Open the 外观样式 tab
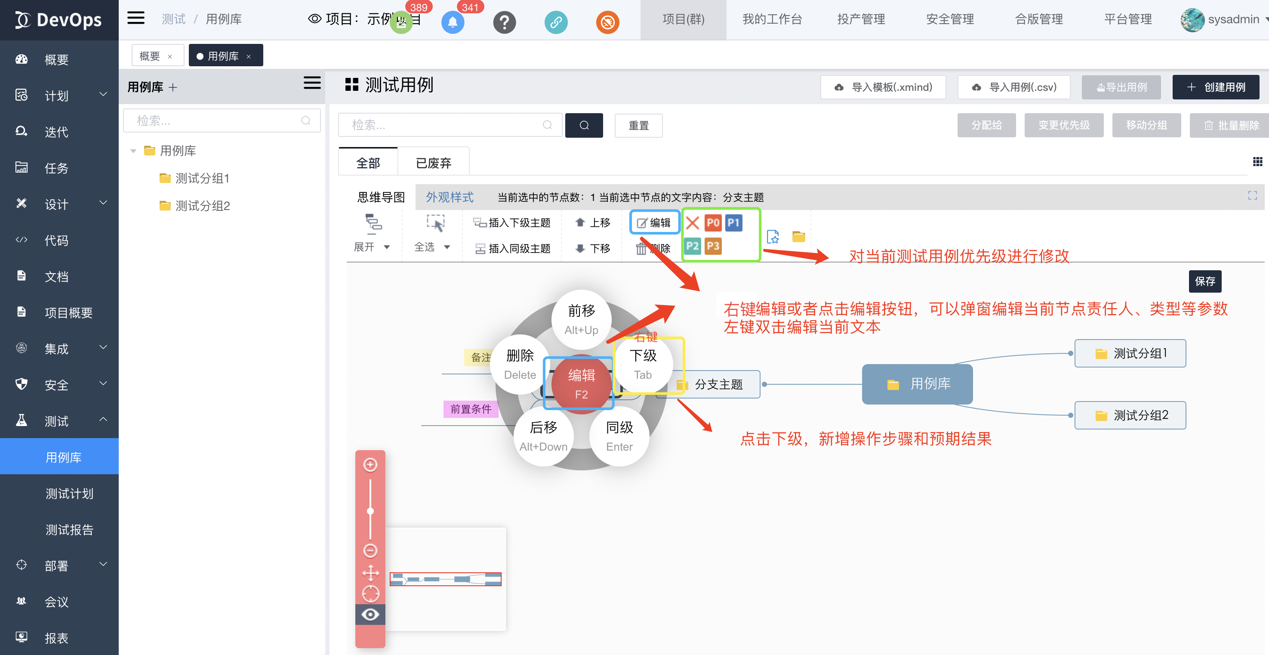Screen dimensions: 1269x655 pyautogui.click(x=449, y=197)
